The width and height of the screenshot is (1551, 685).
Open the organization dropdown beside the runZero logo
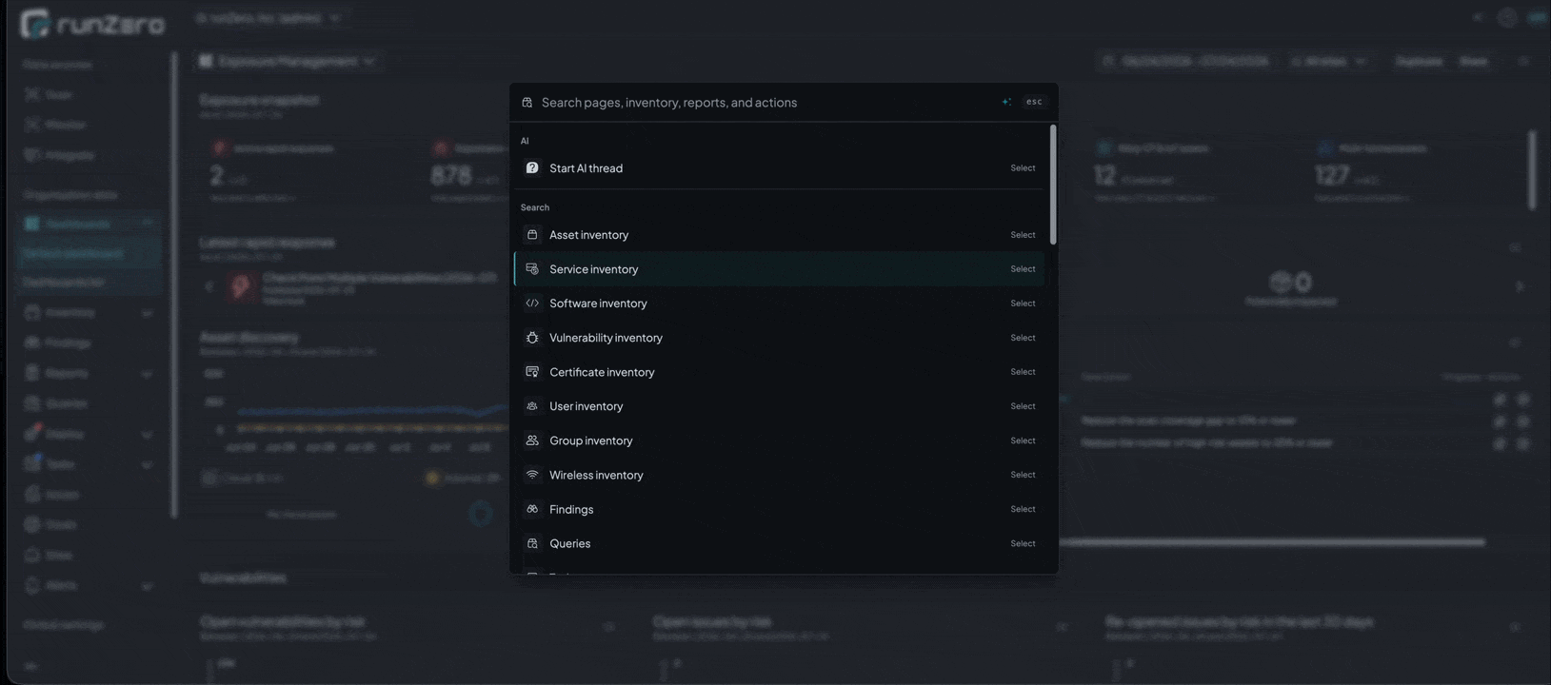[x=269, y=18]
